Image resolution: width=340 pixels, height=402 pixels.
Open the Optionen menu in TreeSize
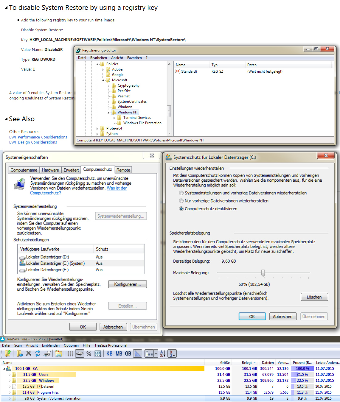coord(71,345)
